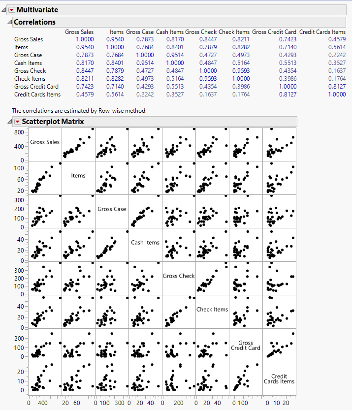Click correlation value 0.4579 in Gross Sales row
Viewport: 352px width, 410px height.
point(337,39)
